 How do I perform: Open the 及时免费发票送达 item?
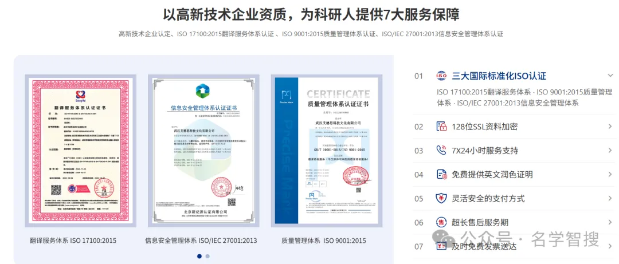[484, 246]
